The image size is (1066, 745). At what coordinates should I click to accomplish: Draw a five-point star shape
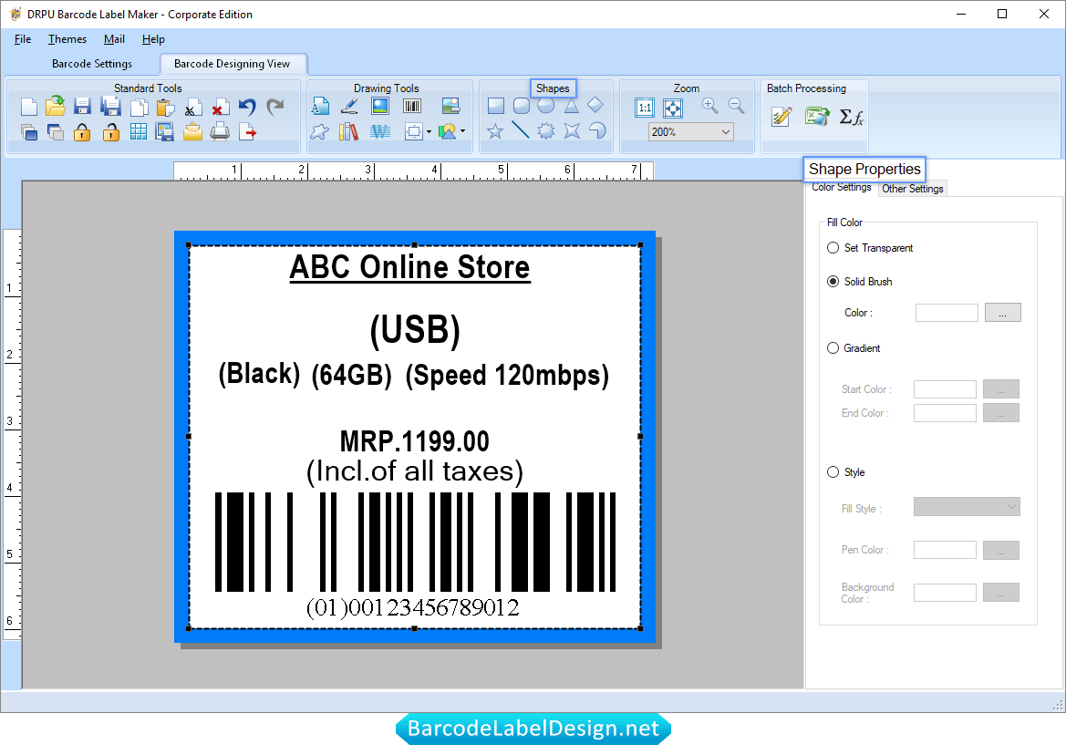pyautogui.click(x=495, y=130)
